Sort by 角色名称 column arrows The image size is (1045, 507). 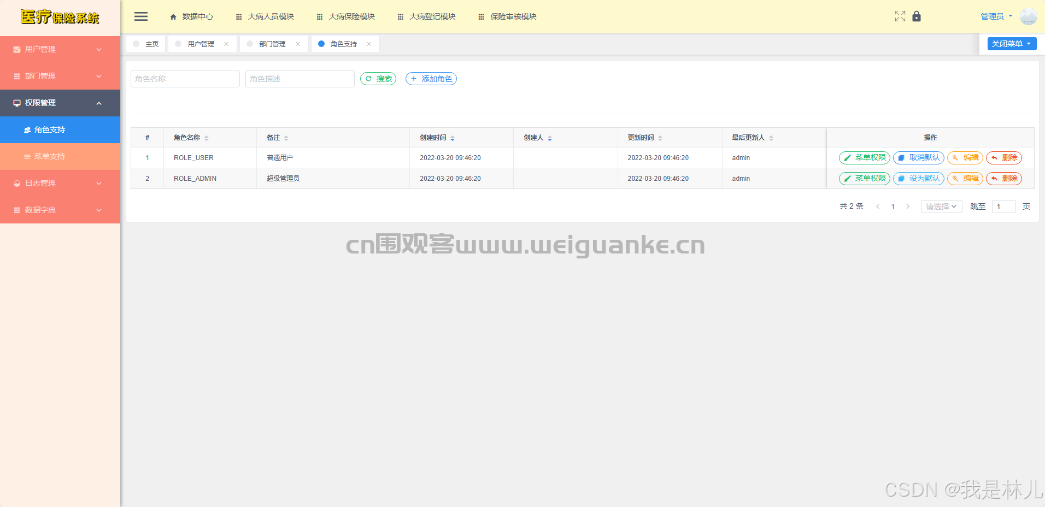[x=207, y=138]
